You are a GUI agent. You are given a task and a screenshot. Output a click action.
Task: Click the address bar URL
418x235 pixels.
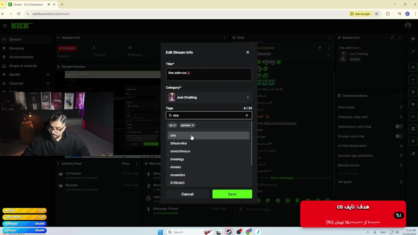[x=51, y=14]
